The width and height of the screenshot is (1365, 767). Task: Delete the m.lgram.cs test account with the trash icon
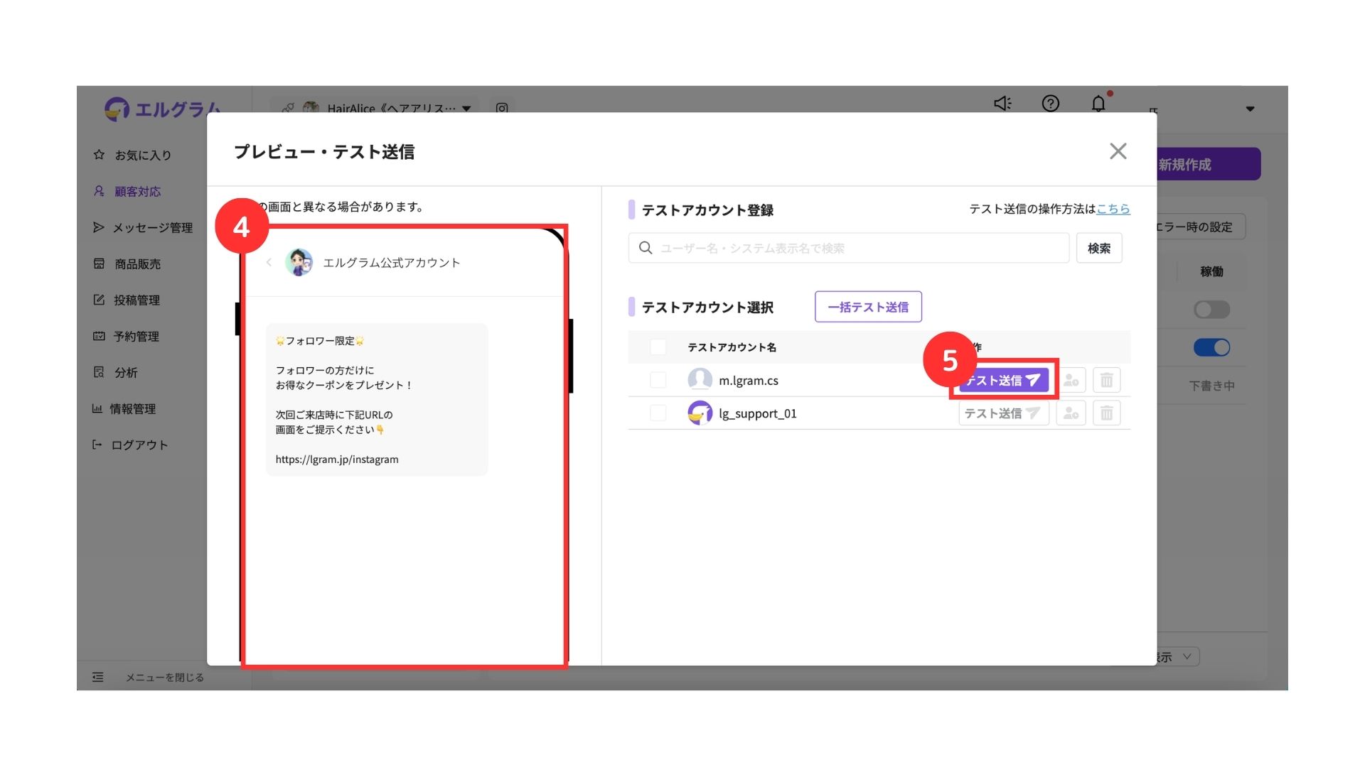click(1106, 381)
